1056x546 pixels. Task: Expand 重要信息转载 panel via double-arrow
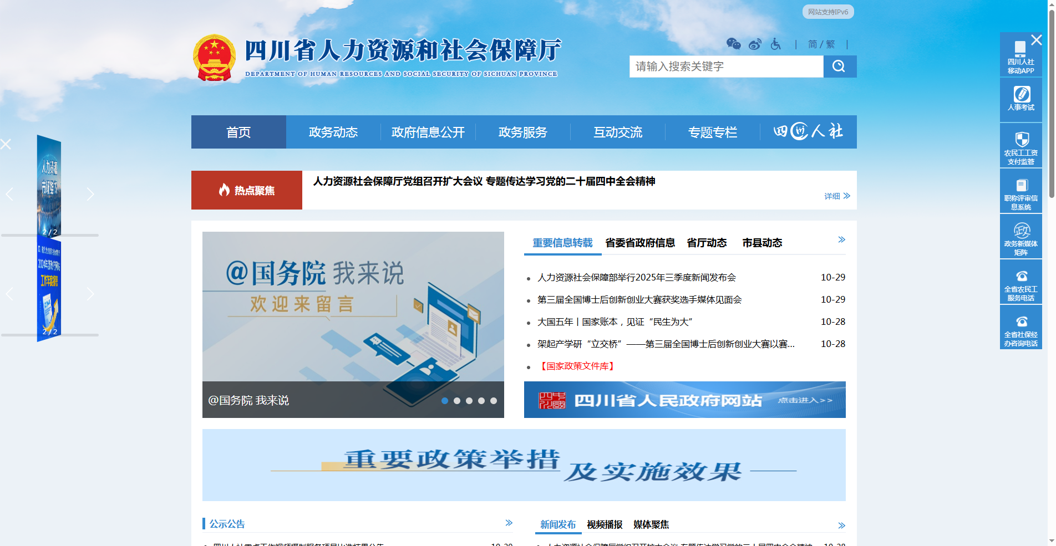pos(841,239)
